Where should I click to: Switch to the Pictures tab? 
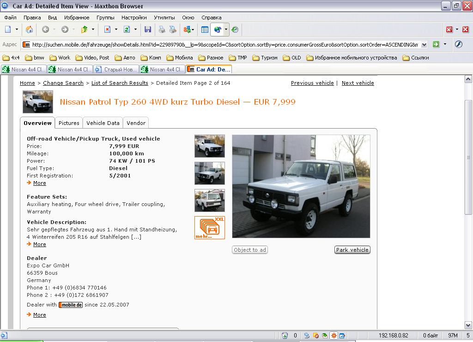(x=69, y=123)
